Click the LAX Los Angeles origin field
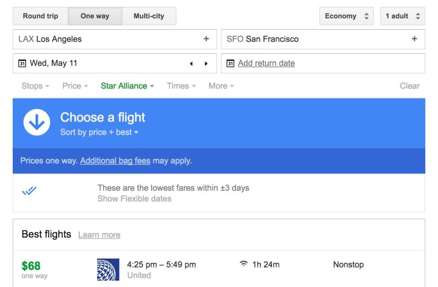The height and width of the screenshot is (287, 438). click(115, 39)
